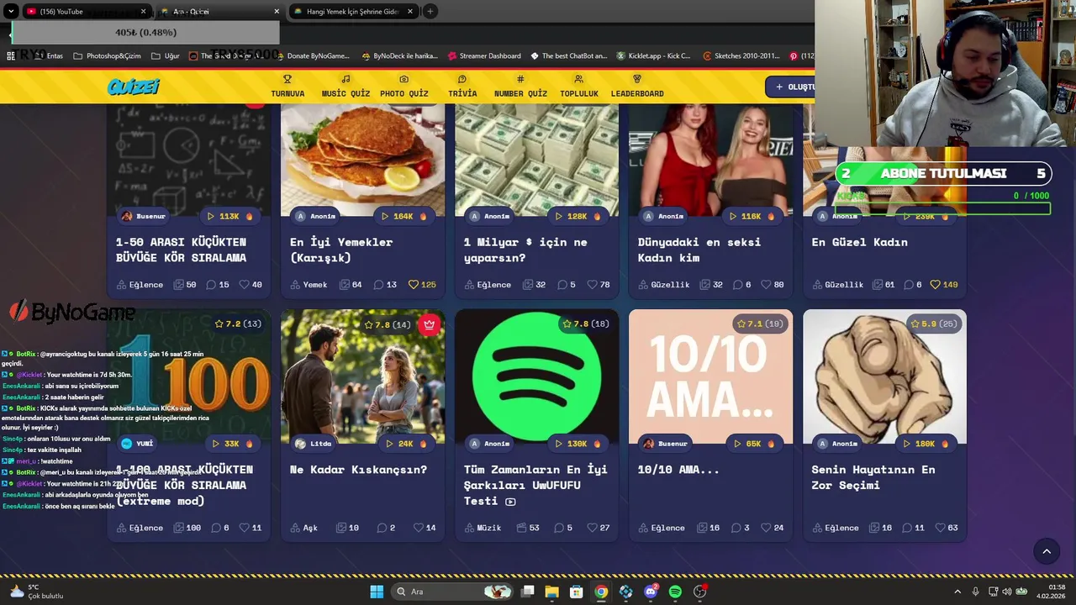Open the Donate ByNoGame bookmark
Viewport: 1076px width, 605px height.
[312, 55]
